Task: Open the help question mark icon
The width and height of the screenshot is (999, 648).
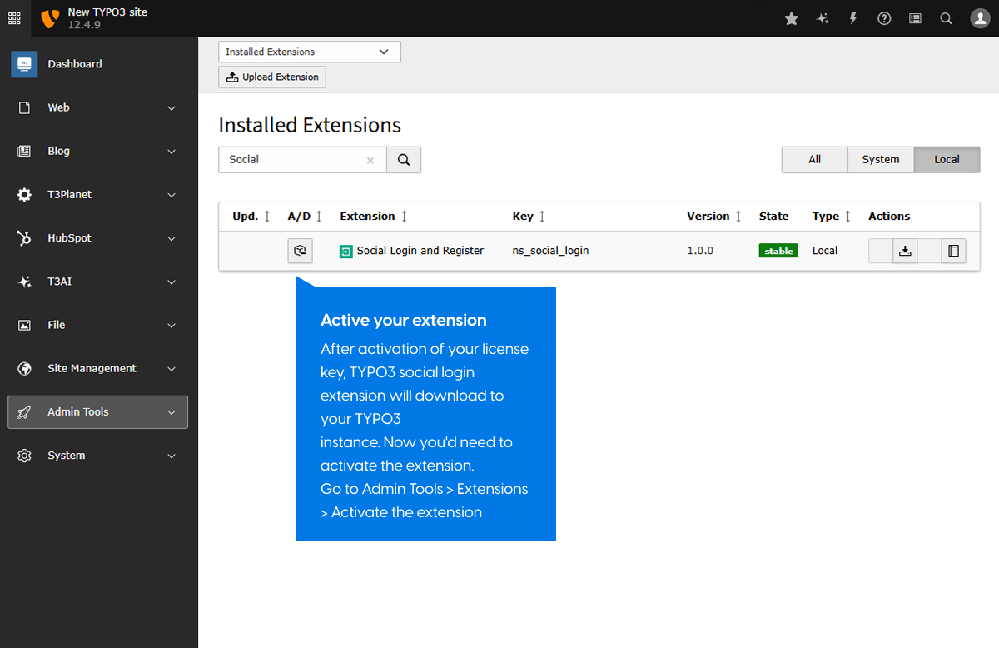Action: click(x=884, y=18)
